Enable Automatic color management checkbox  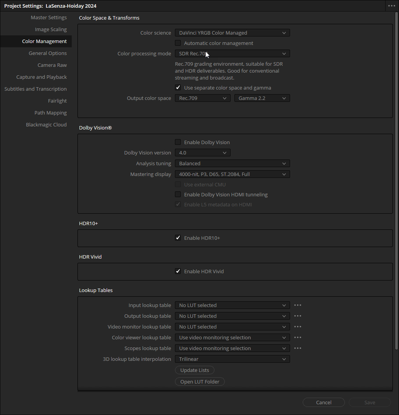click(x=178, y=43)
